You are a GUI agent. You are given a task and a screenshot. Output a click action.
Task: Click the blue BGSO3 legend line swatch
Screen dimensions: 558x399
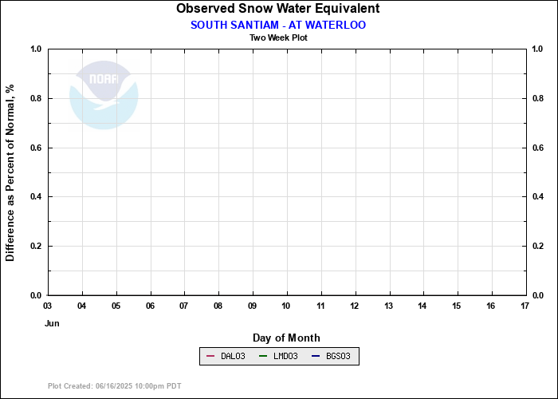pyautogui.click(x=316, y=356)
